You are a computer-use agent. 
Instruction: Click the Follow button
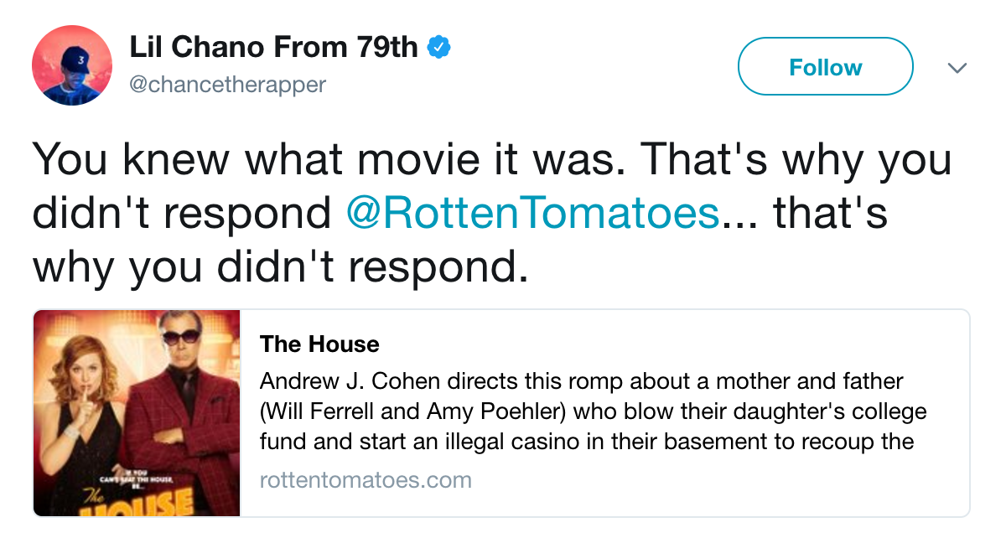coord(825,66)
